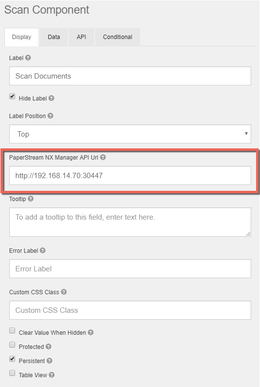Click into the Tooltip text area
The height and width of the screenshot is (387, 260).
[x=130, y=222]
